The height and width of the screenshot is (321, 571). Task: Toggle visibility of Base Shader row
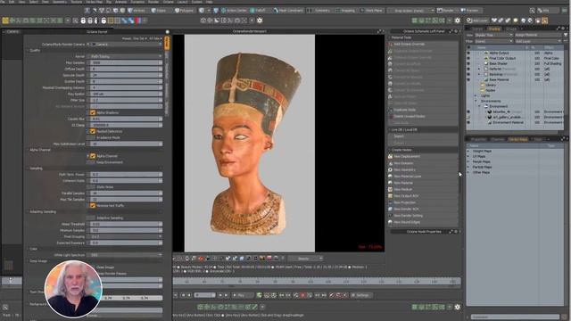pos(468,63)
